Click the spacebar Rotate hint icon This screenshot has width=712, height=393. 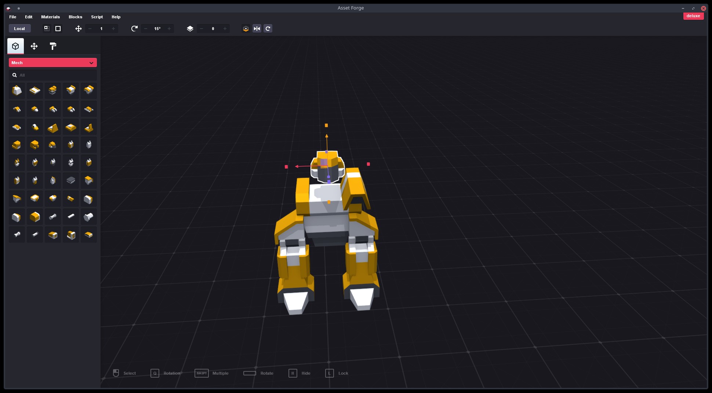[x=250, y=373]
